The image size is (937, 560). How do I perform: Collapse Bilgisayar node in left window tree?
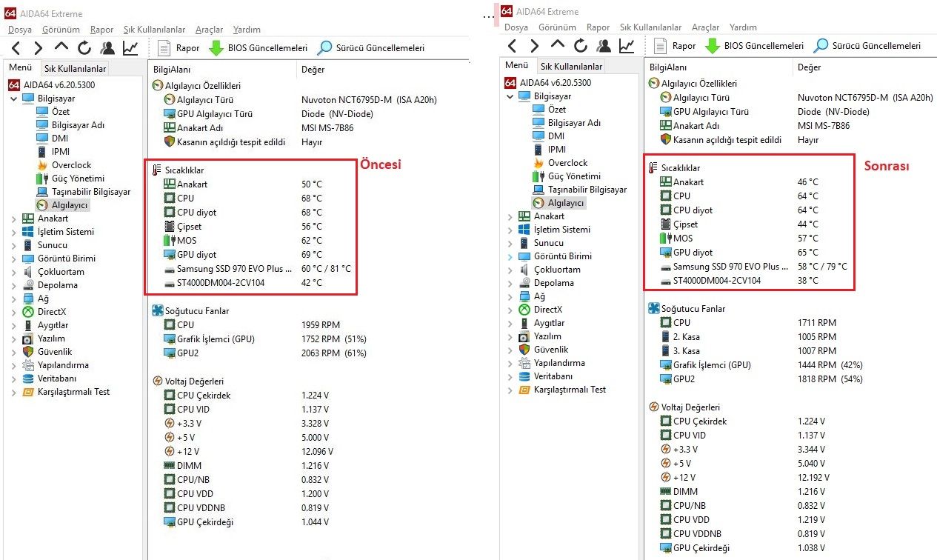(14, 99)
